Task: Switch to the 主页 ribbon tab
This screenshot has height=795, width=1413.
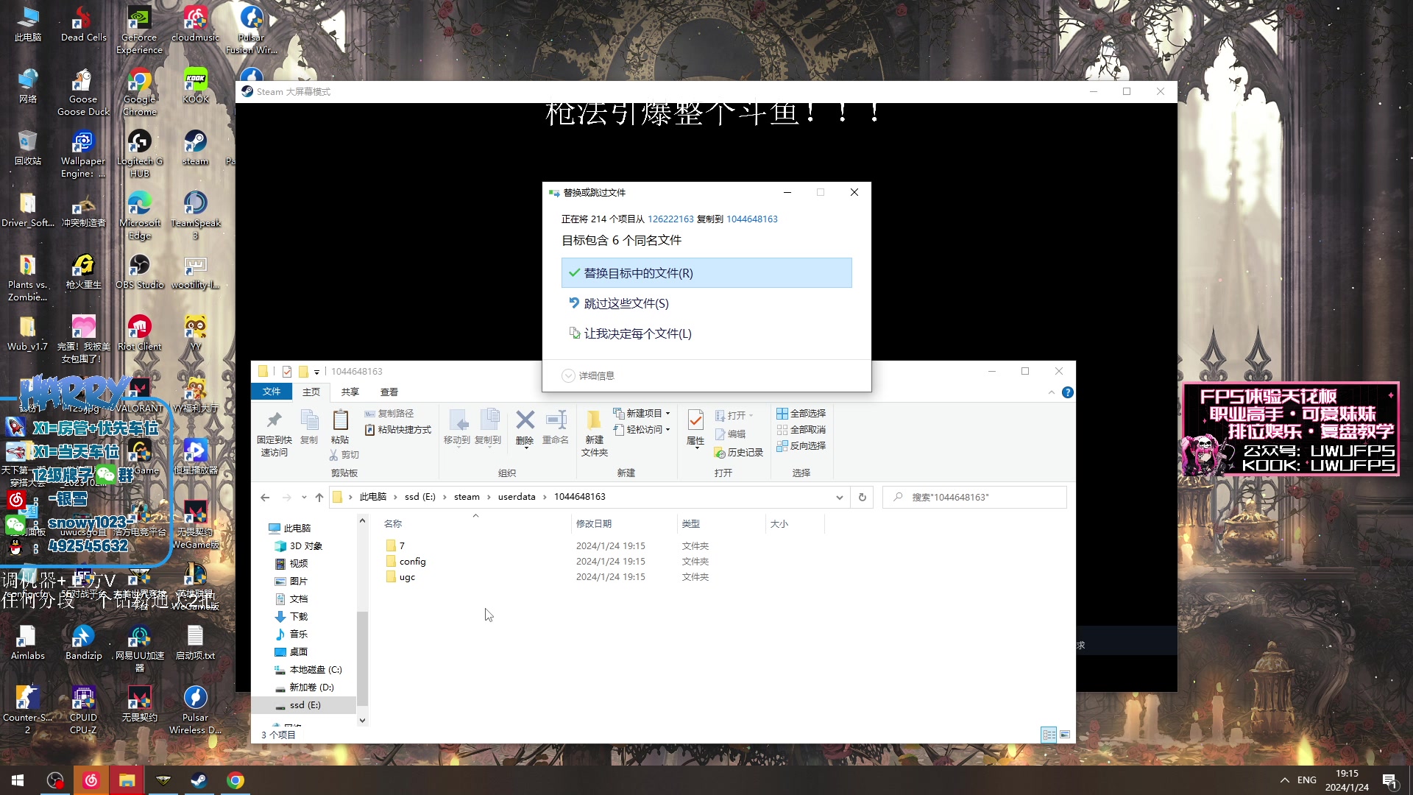Action: coord(311,392)
